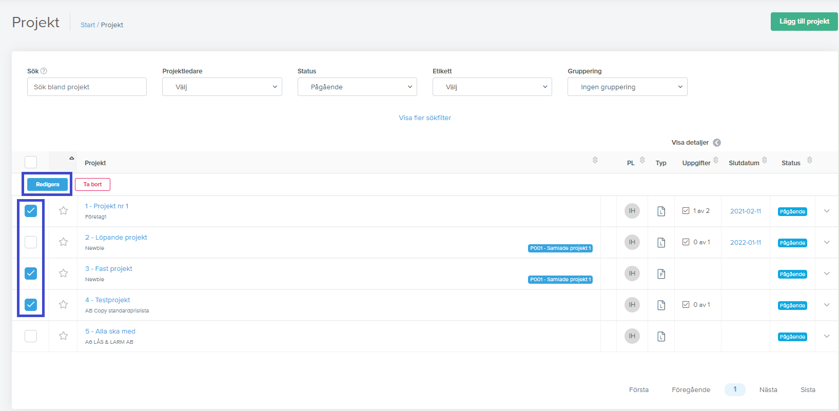Open the Status filter dropdown showing Pågående

pos(357,87)
